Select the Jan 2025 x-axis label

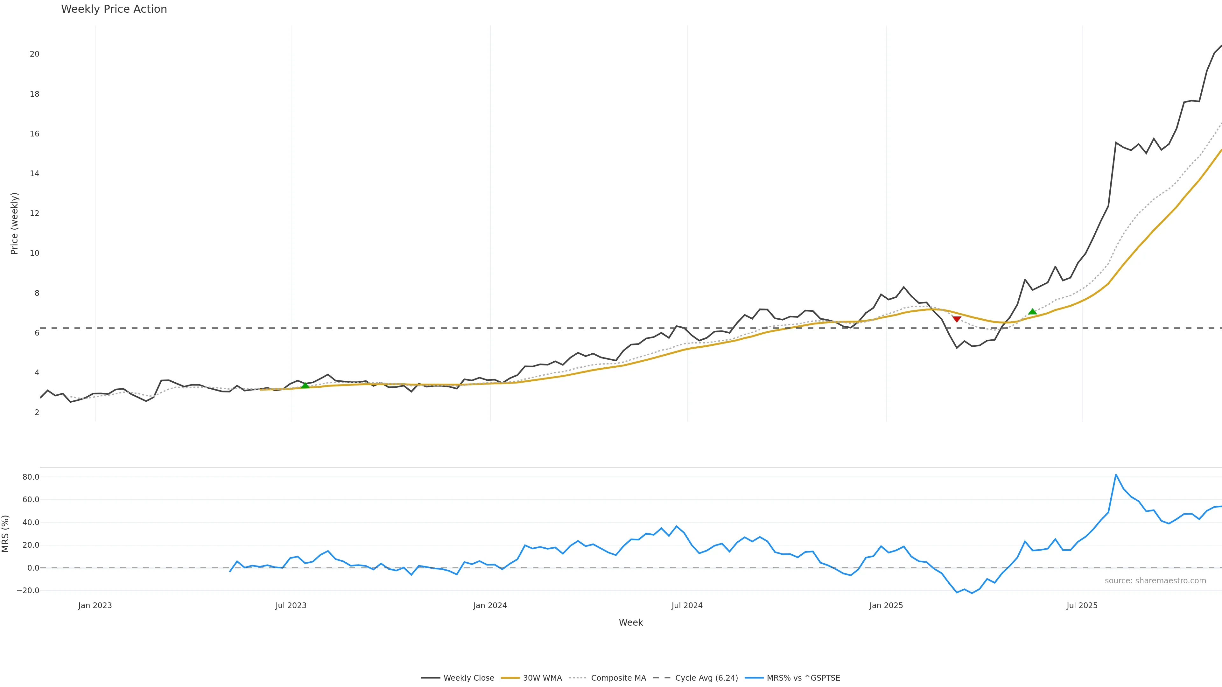click(886, 606)
